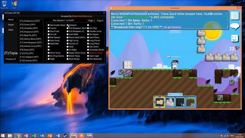
Task: Enable the See Inside Chest checkbox
Action: pos(49,25)
